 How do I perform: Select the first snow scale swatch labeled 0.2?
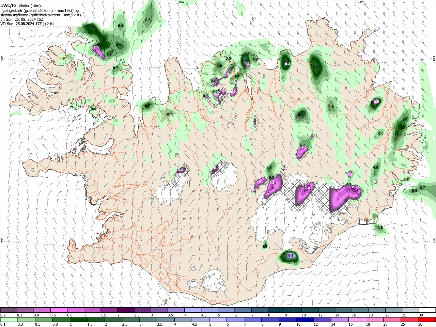point(9,310)
